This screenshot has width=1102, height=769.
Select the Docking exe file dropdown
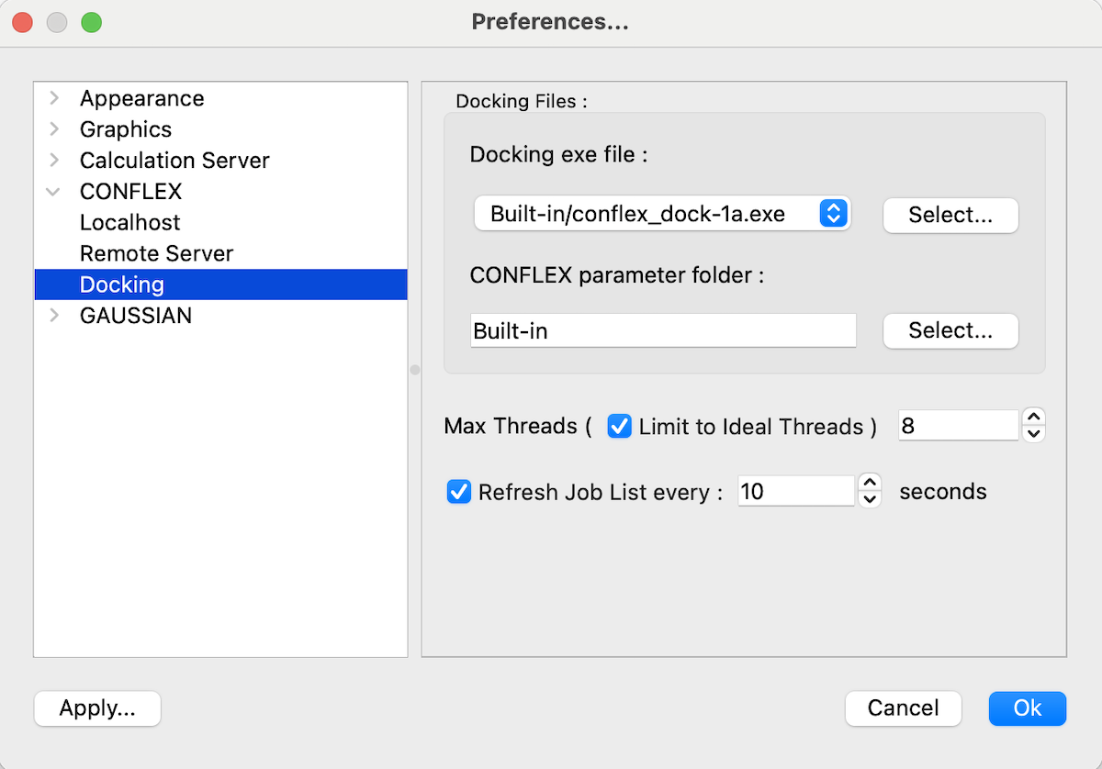[x=662, y=213]
